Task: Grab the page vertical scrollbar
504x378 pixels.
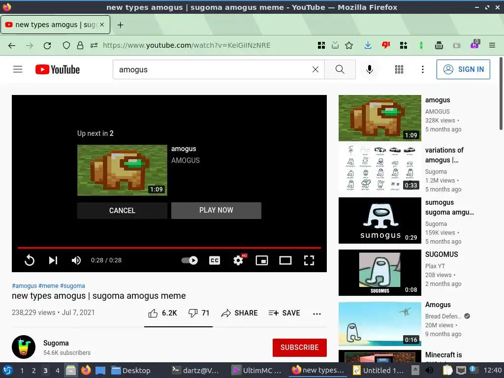Action: pos(501,93)
